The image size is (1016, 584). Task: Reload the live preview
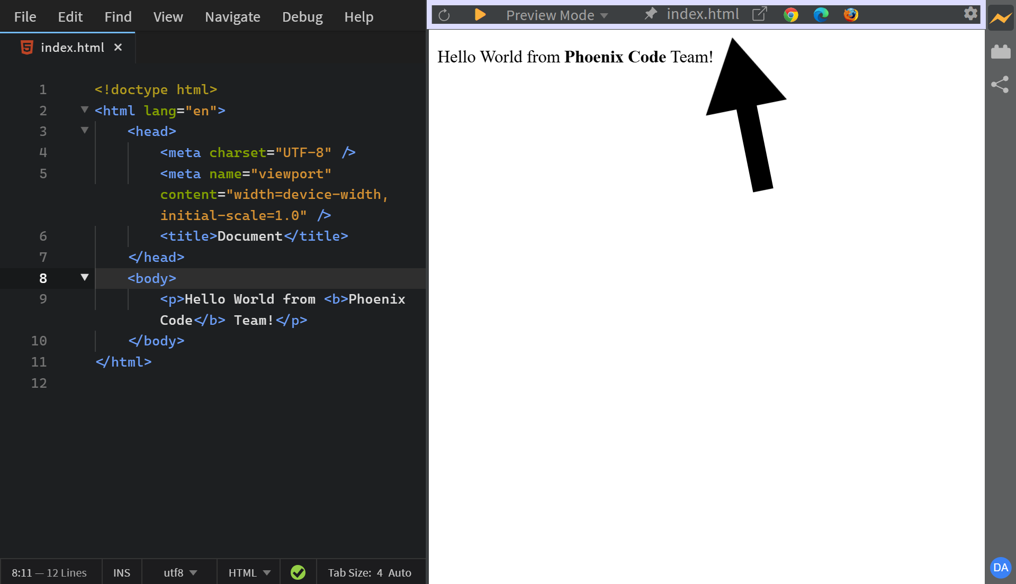(444, 15)
